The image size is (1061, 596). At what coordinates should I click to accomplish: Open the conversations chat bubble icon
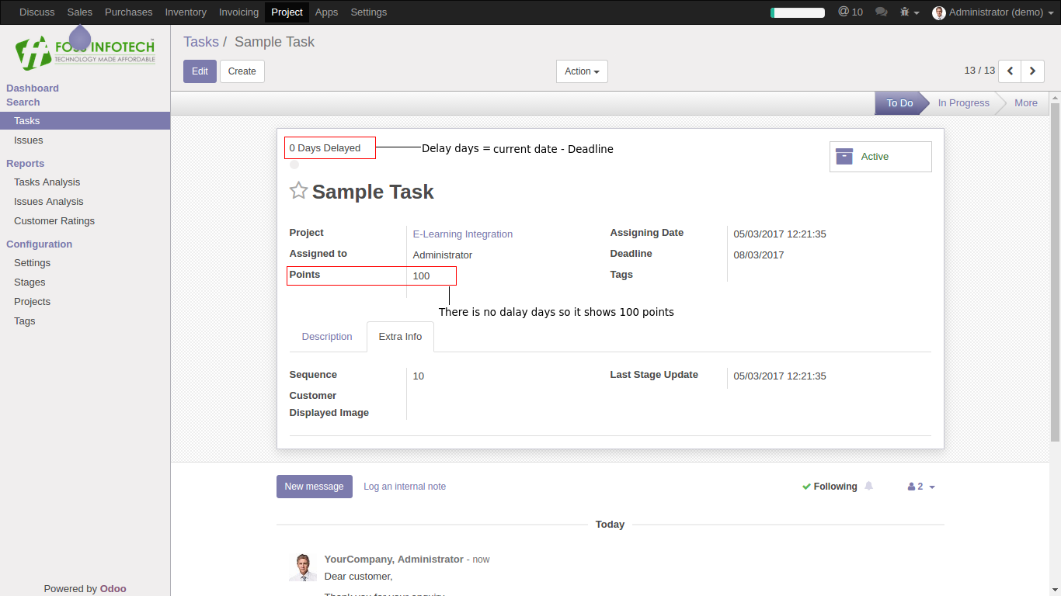[x=881, y=12]
